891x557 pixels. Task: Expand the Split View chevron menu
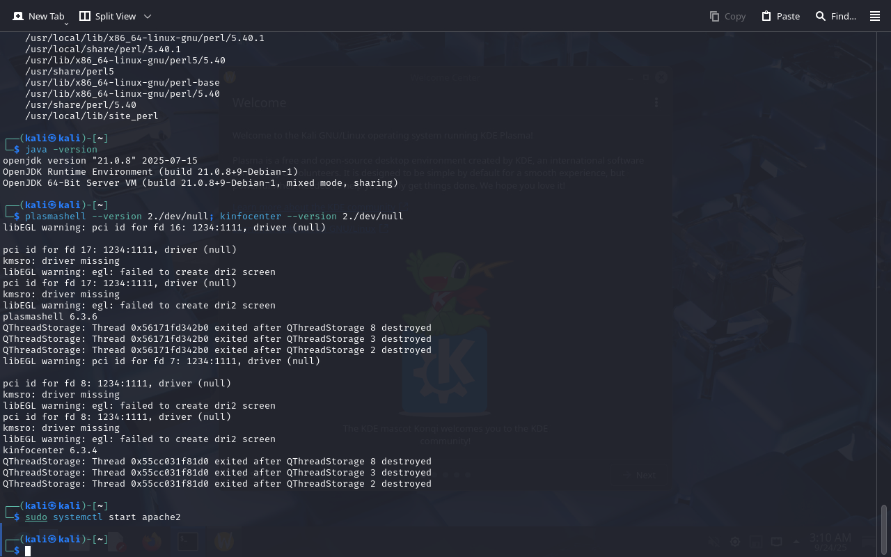pos(147,16)
